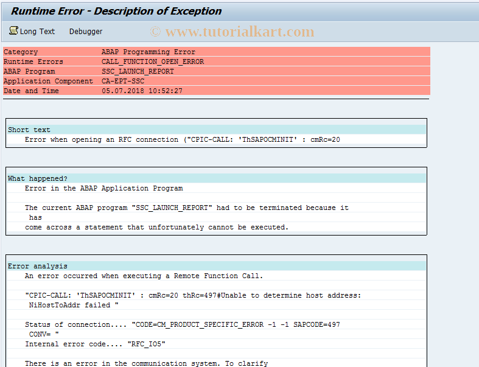Select the 'Runtime Error - Description of Exception' title
This screenshot has width=479, height=367.
[116, 11]
